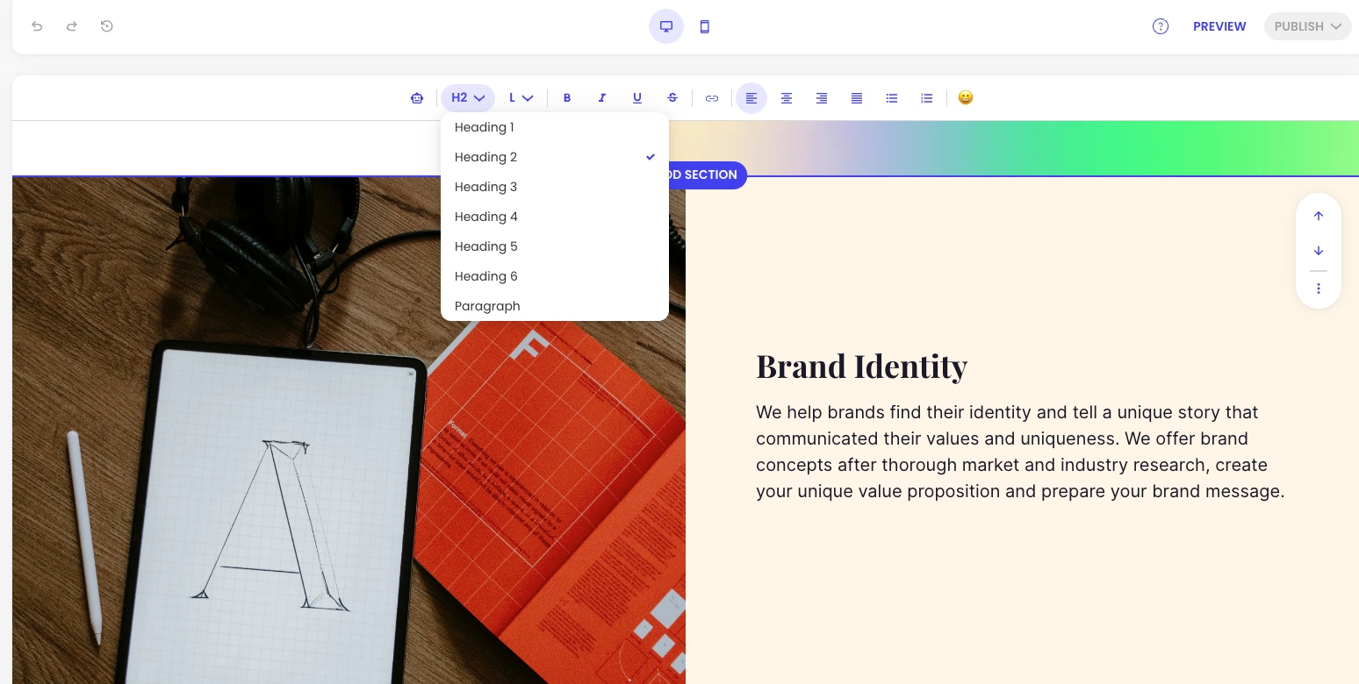Select Heading 6 from the menu
This screenshot has height=684, width=1359.
(x=555, y=276)
